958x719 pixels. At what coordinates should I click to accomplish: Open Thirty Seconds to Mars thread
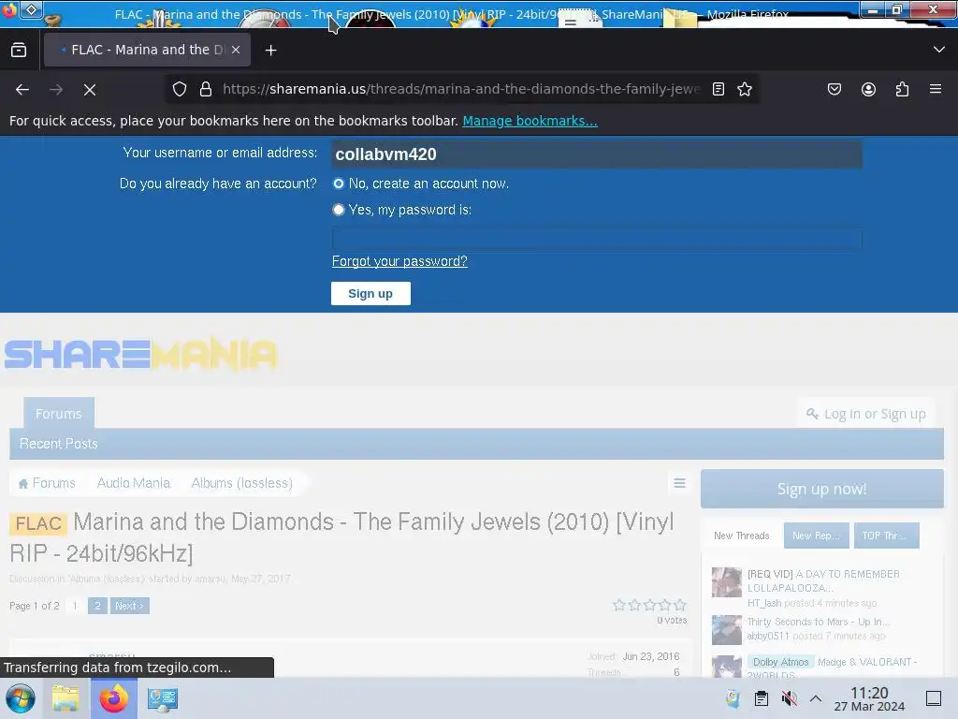[x=818, y=622]
